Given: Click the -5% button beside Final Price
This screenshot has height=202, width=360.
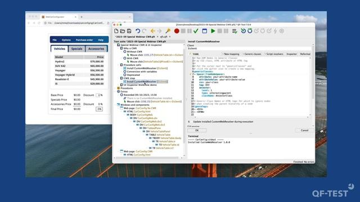Looking at the screenshot, I should (x=99, y=109).
